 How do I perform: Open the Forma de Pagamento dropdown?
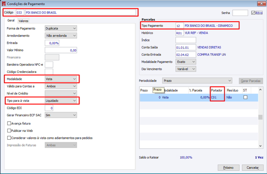pyautogui.click(x=61, y=28)
